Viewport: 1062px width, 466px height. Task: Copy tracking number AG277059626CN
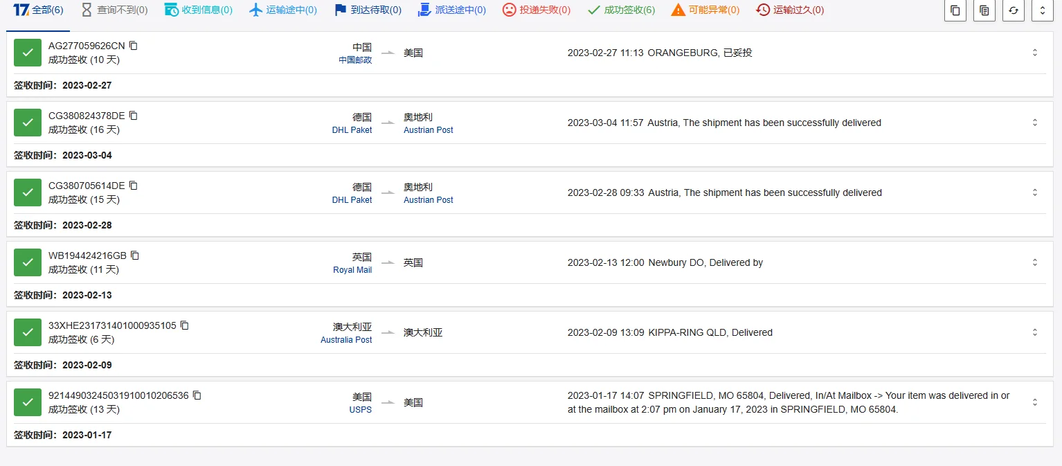click(134, 46)
